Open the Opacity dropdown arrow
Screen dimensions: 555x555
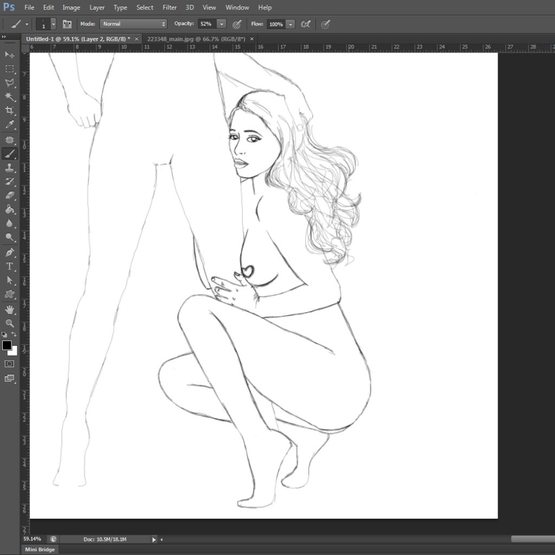click(x=221, y=24)
